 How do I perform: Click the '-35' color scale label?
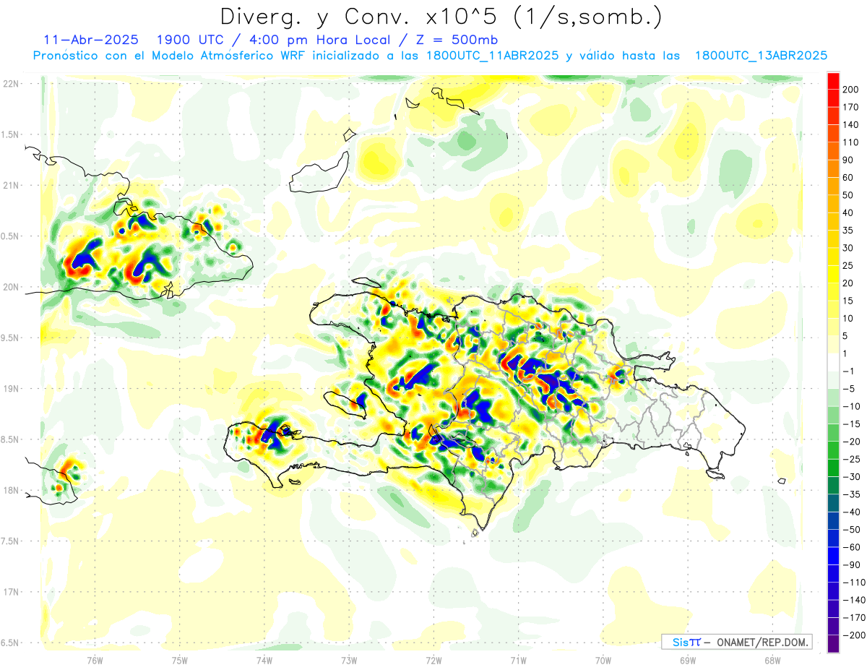click(852, 494)
